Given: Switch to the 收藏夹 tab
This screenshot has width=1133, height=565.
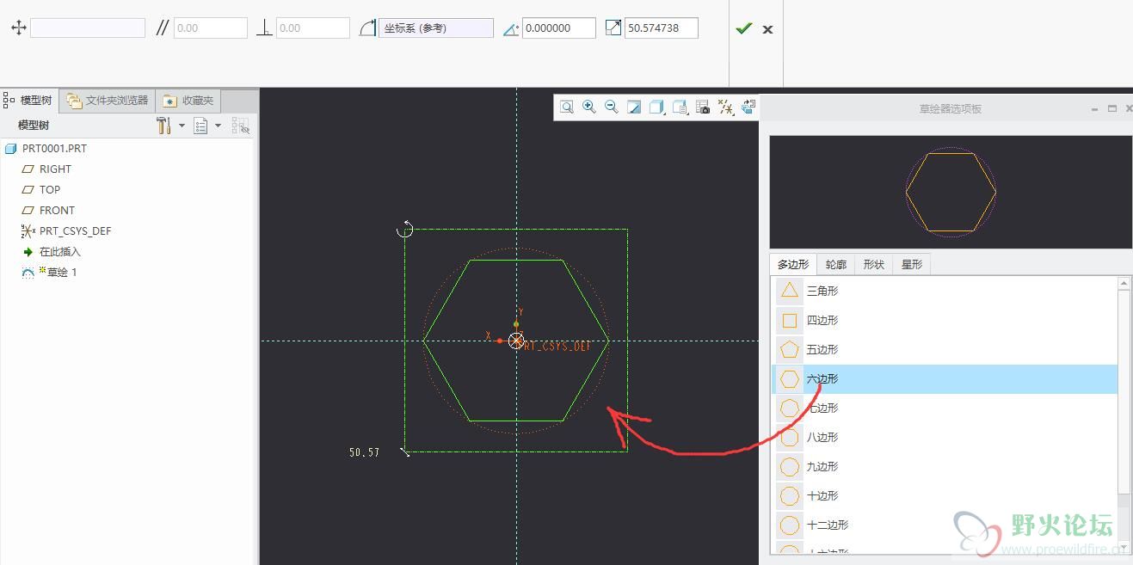Looking at the screenshot, I should [189, 101].
